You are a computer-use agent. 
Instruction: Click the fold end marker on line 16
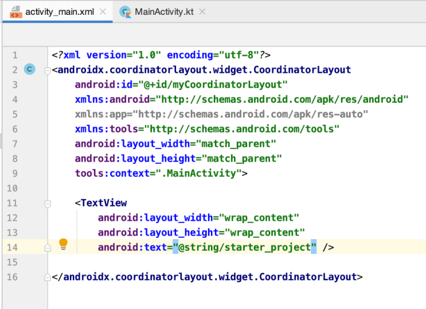(47, 277)
